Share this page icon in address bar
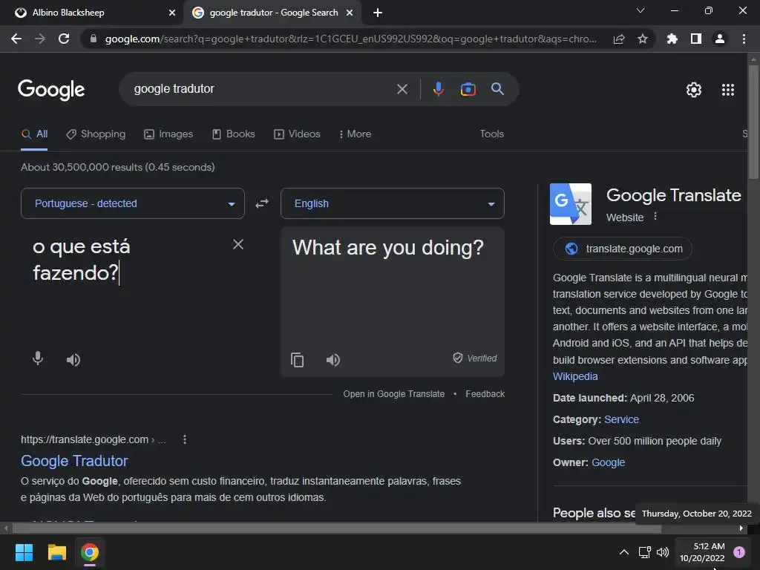760x570 pixels. (618, 39)
